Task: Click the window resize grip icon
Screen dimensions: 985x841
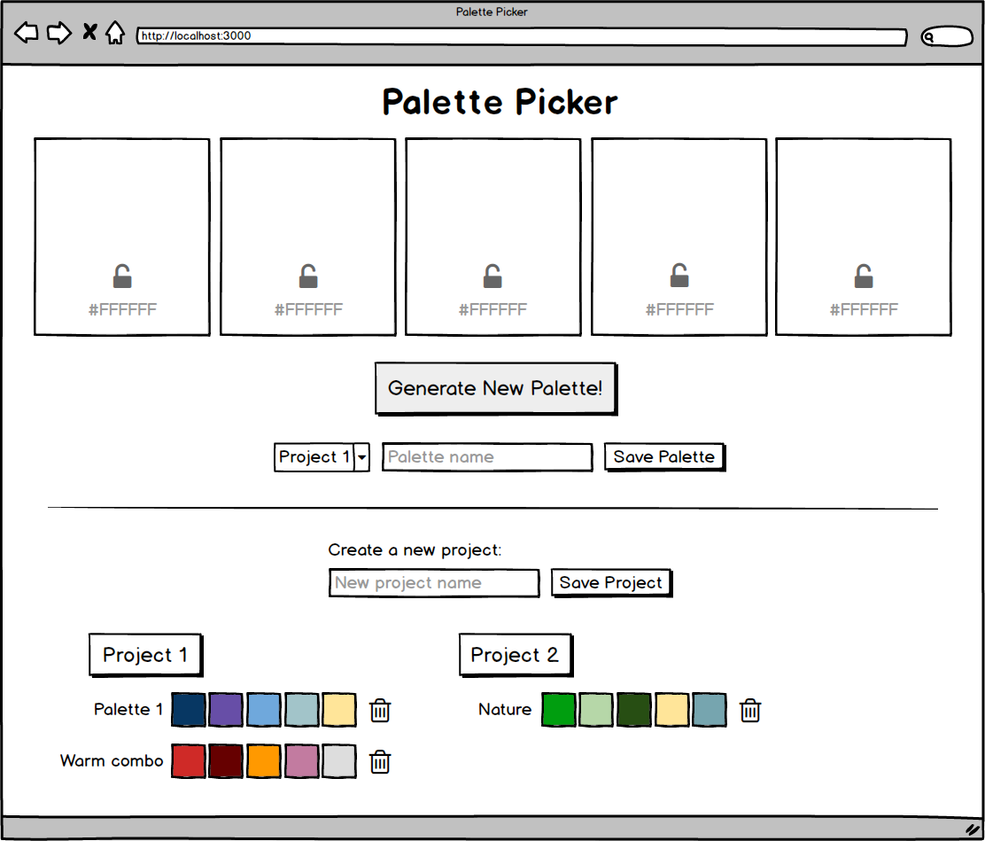Action: click(973, 829)
